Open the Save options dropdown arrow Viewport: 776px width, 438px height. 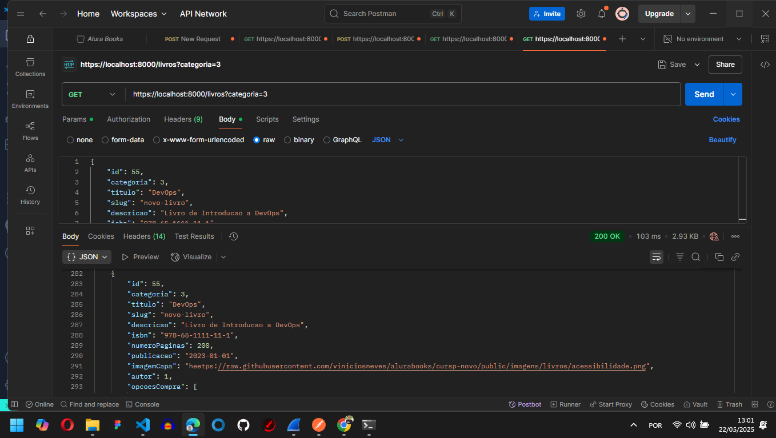[x=697, y=65]
